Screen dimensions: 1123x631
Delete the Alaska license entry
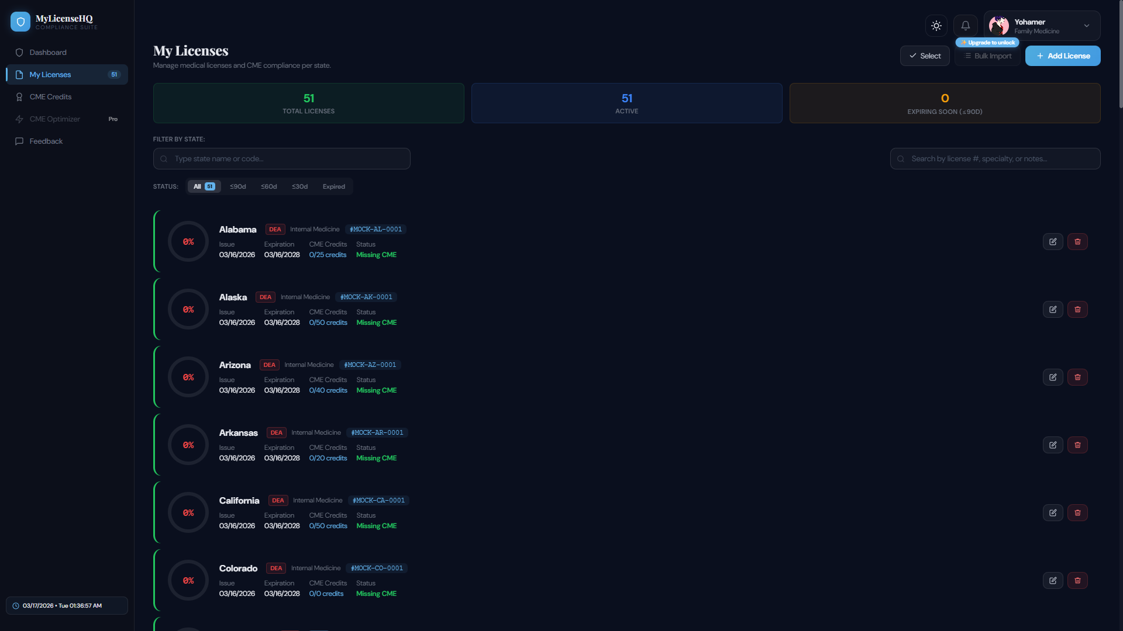click(x=1077, y=309)
